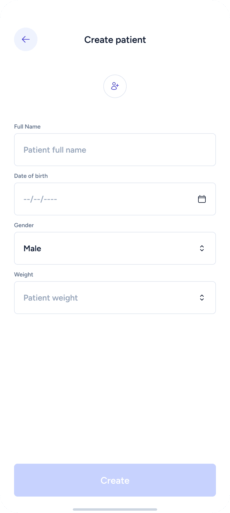Viewport: 230px width, 513px height.
Task: Click the Gender field label
Action: point(24,225)
